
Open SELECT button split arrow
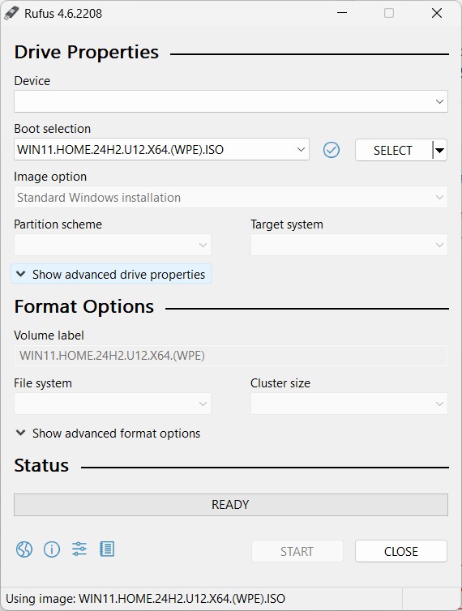(x=440, y=150)
